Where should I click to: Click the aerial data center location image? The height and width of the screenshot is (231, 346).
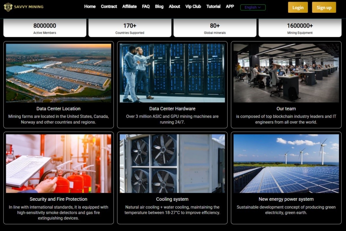[x=59, y=73]
